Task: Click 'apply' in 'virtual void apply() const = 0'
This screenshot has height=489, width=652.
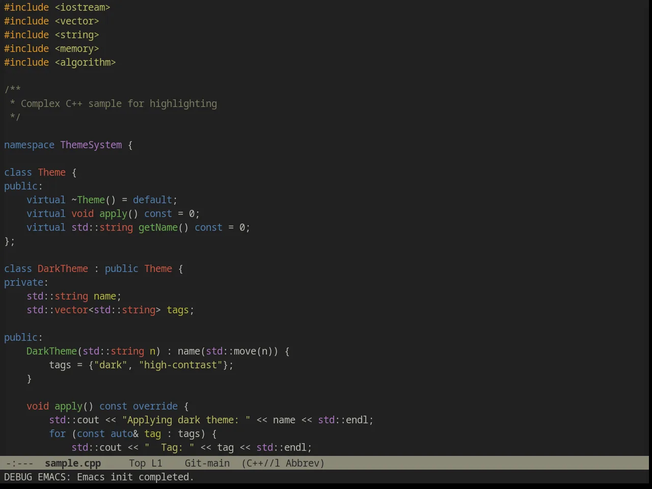Action: [113, 213]
